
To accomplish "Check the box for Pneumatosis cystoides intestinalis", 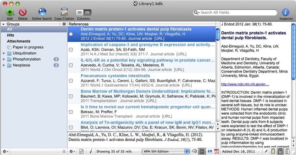I will point(71,81).
